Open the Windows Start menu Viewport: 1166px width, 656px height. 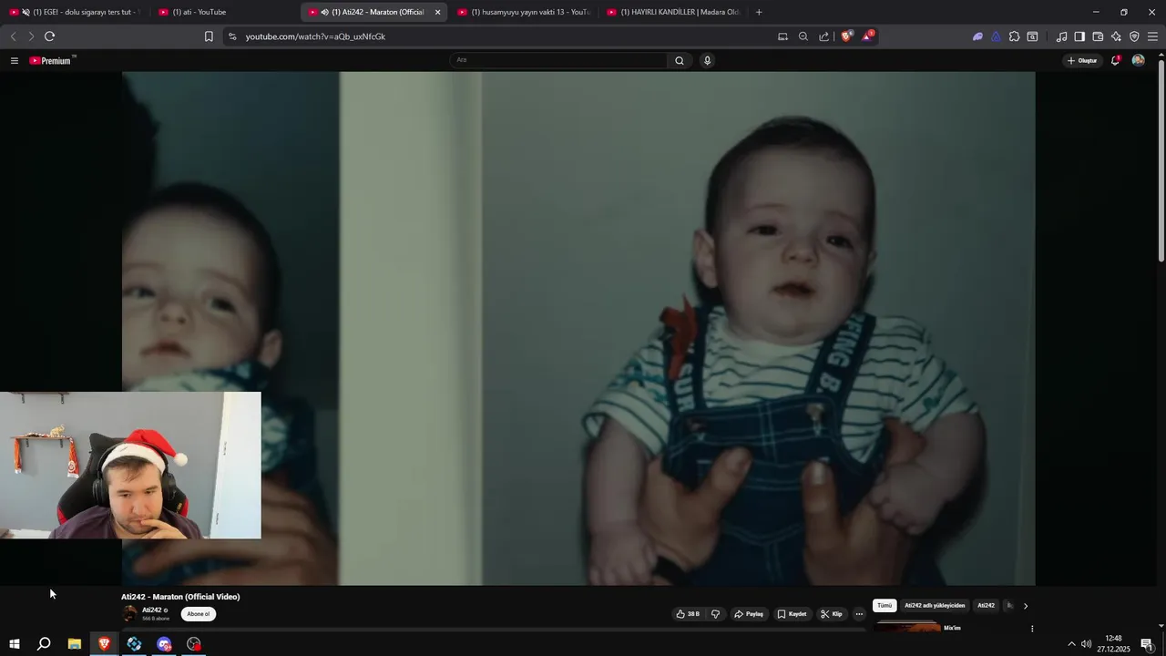click(x=14, y=644)
